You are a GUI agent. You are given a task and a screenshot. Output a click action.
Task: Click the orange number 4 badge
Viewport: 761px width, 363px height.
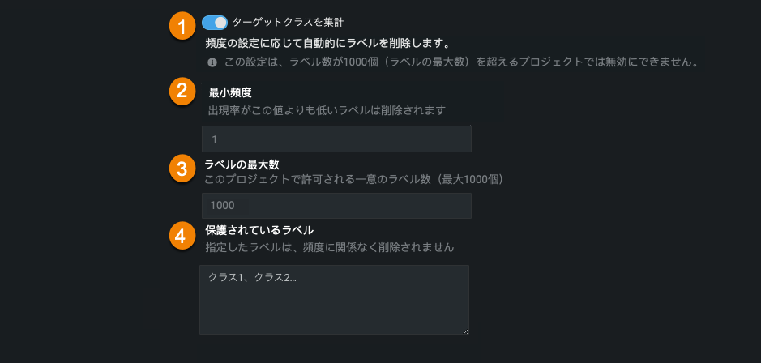coord(182,236)
